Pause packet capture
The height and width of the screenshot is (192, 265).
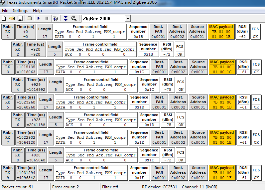point(47,18)
